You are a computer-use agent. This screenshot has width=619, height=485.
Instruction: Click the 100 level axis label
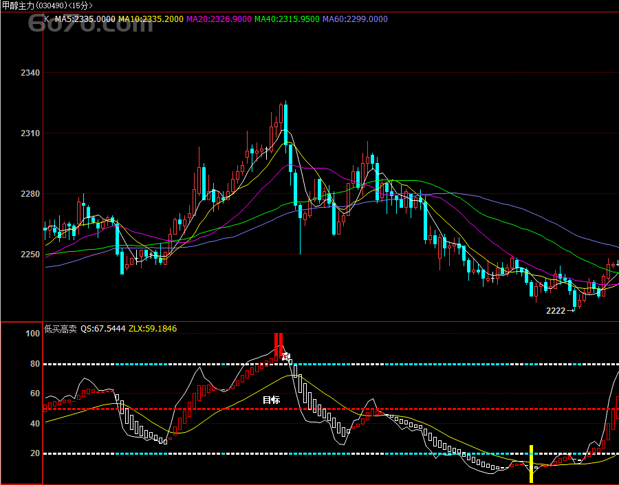[x=32, y=334]
